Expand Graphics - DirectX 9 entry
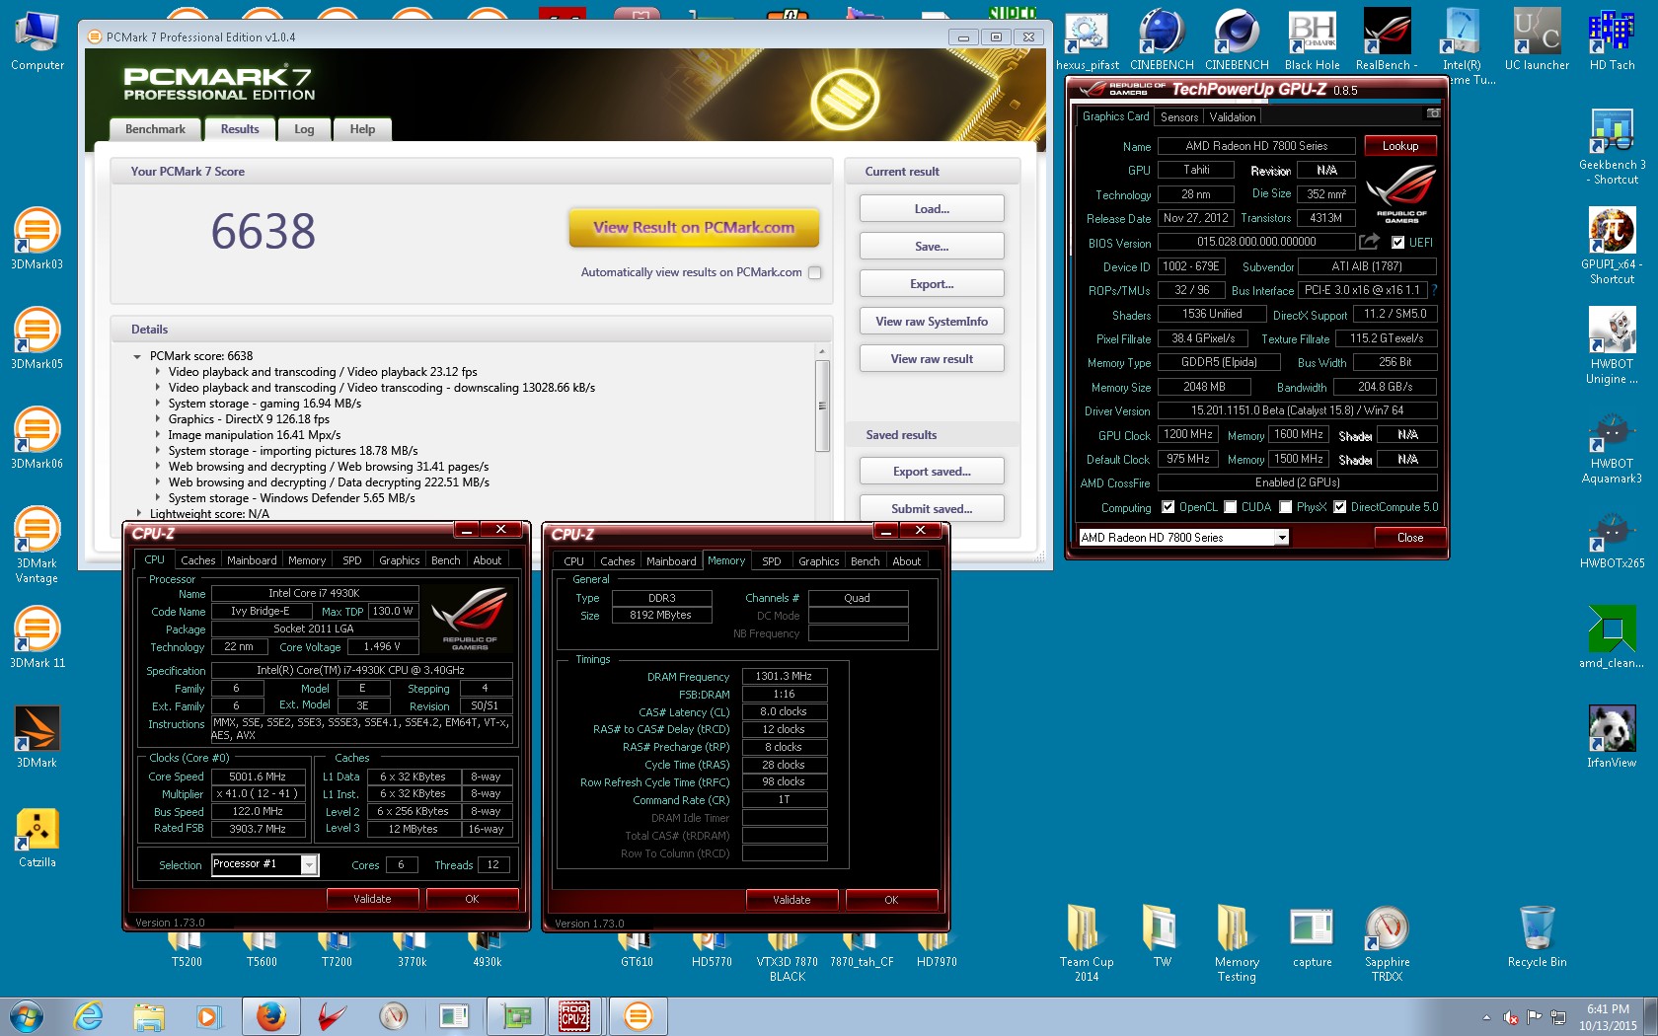 [x=158, y=419]
